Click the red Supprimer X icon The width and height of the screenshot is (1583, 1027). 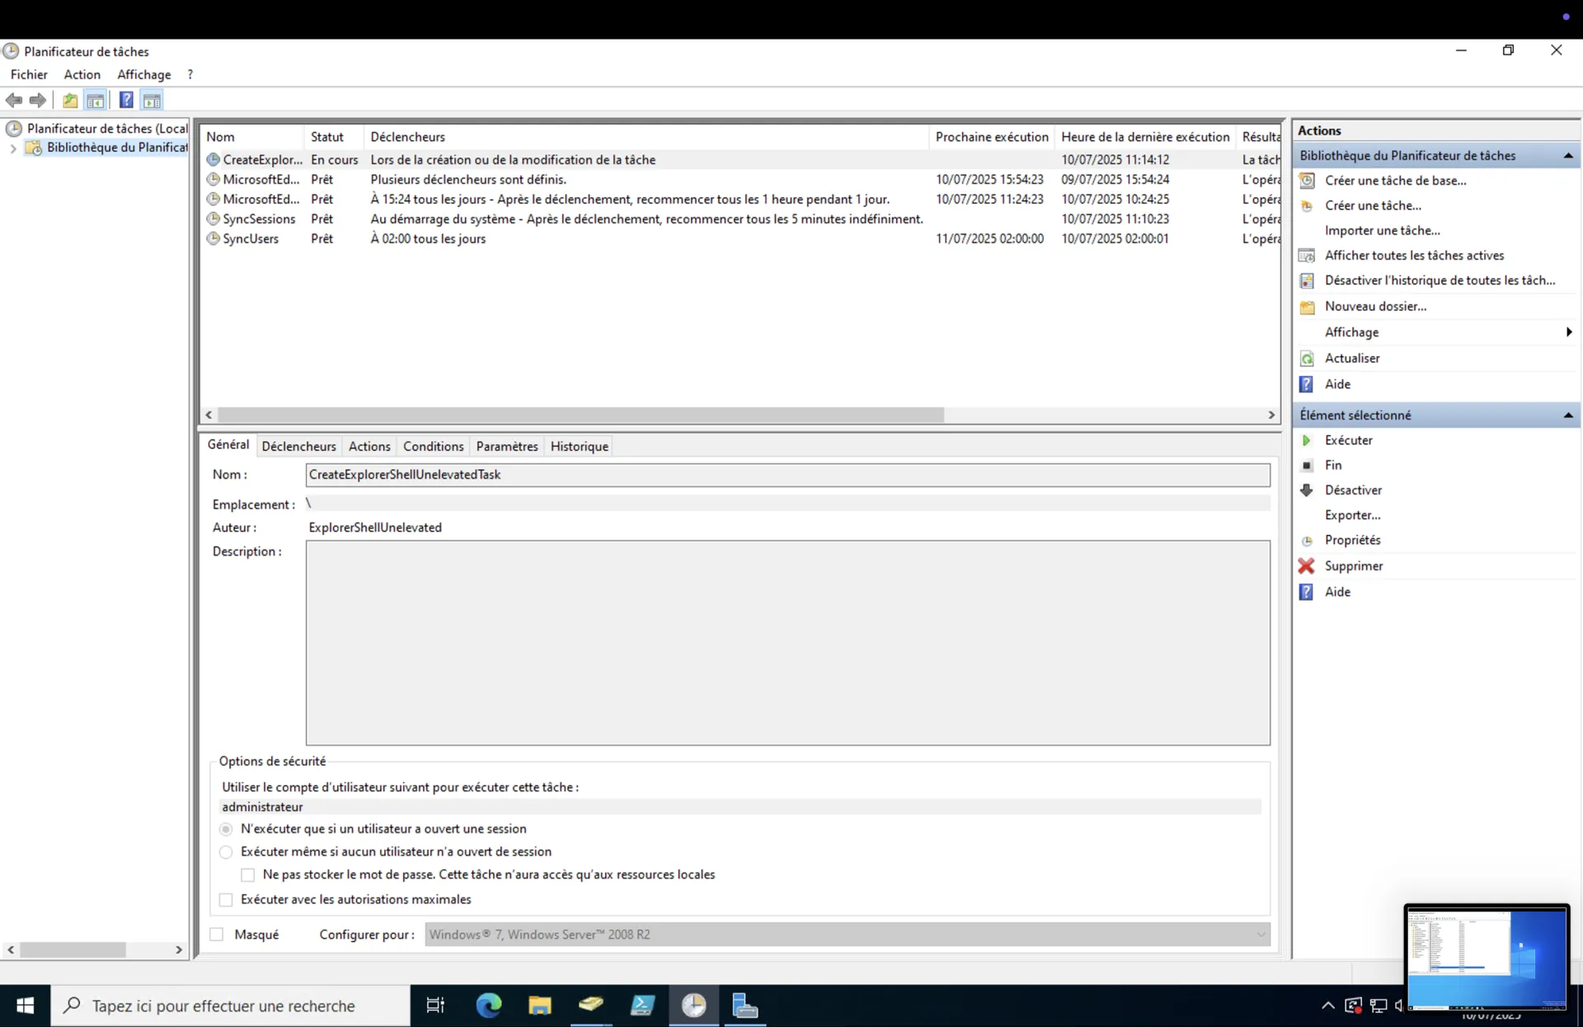[x=1307, y=566]
